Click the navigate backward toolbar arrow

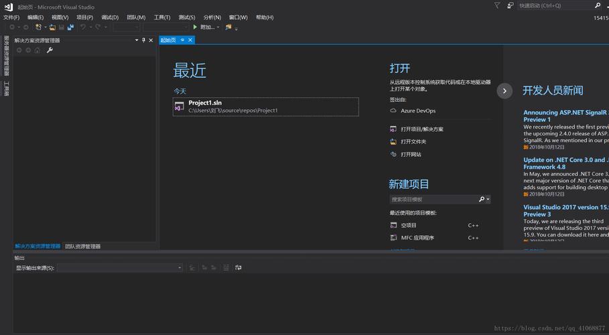(12, 27)
